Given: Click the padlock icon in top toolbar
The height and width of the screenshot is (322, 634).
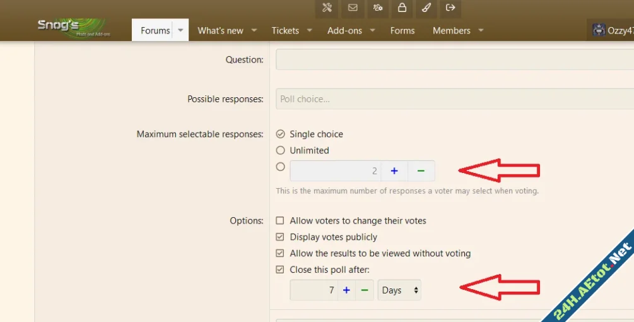Looking at the screenshot, I should tap(401, 8).
